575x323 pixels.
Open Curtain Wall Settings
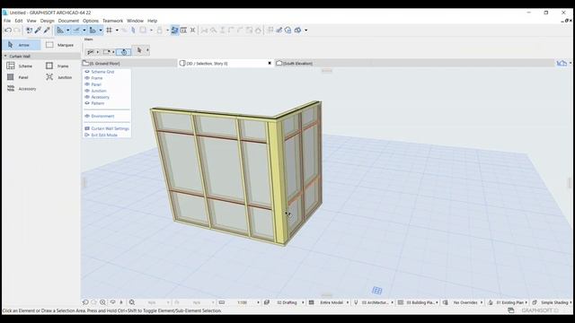(x=107, y=128)
